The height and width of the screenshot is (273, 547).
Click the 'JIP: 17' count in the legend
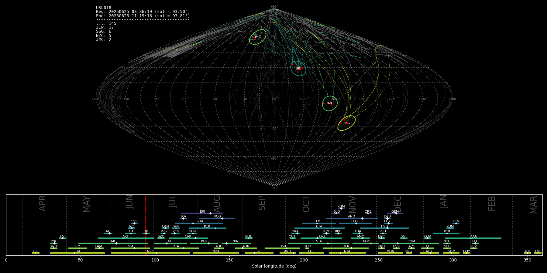105,28
